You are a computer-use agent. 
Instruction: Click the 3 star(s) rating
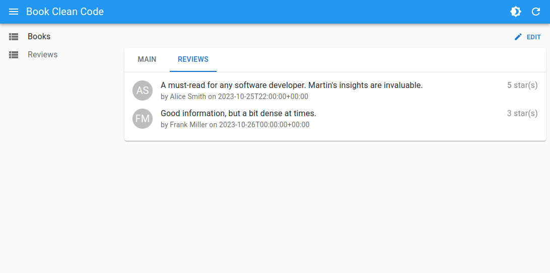[x=522, y=114]
